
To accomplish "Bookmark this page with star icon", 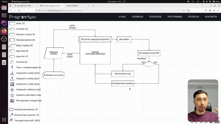I will (x=189, y=11).
